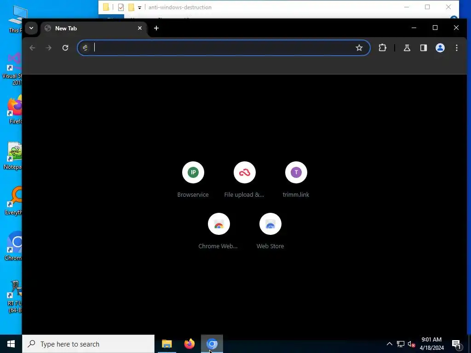Image resolution: width=471 pixels, height=353 pixels.
Task: Bookmark this tab with star icon
Action: (x=359, y=48)
